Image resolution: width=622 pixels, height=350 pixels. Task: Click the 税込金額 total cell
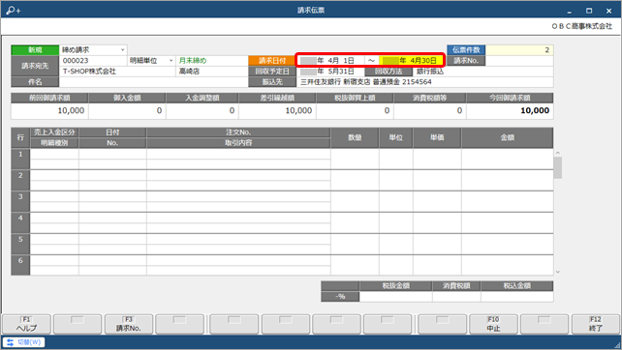[x=516, y=297]
